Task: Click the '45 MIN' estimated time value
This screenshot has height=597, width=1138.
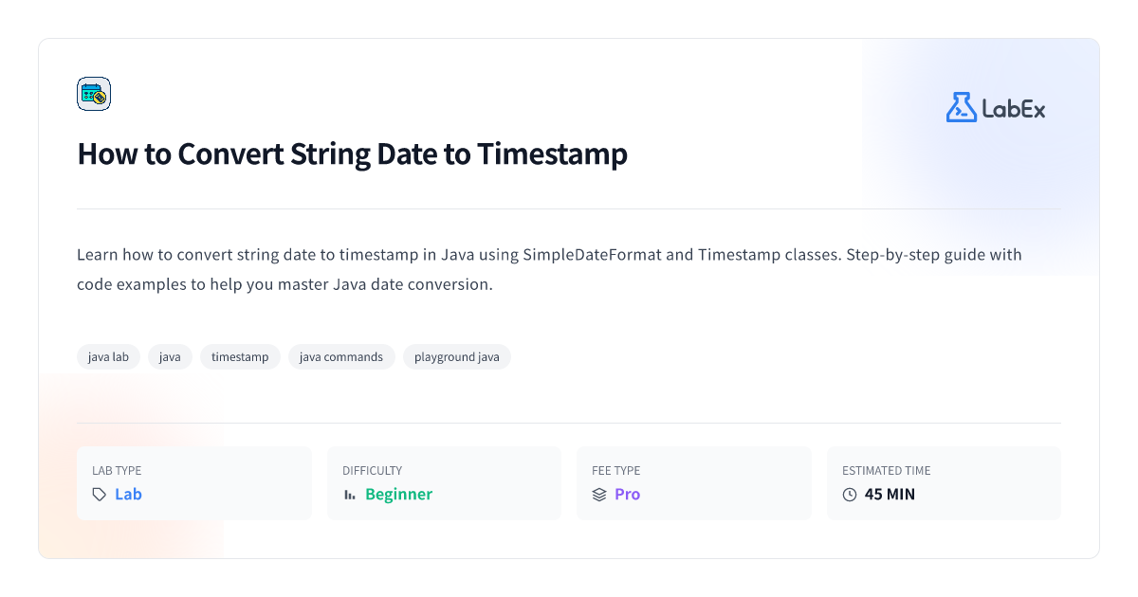Action: tap(890, 495)
